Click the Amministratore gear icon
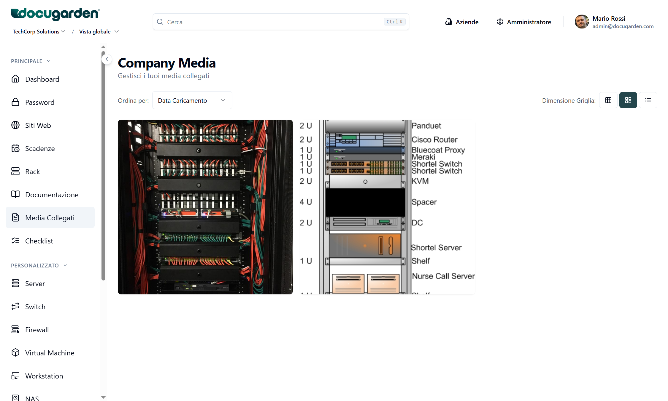Viewport: 668px width, 401px height. (x=500, y=22)
